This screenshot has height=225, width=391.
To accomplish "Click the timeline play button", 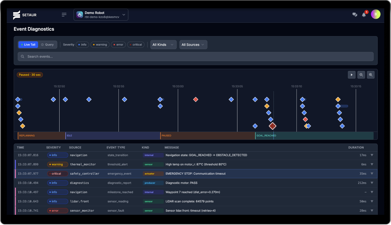I will pyautogui.click(x=352, y=75).
